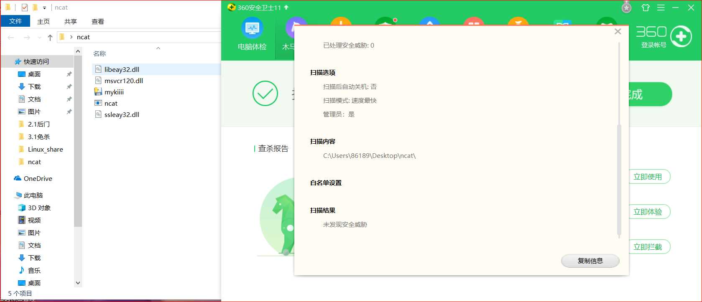This screenshot has height=302, width=702.
Task: Click the 立即拦截 button in 360
Action: click(648, 247)
